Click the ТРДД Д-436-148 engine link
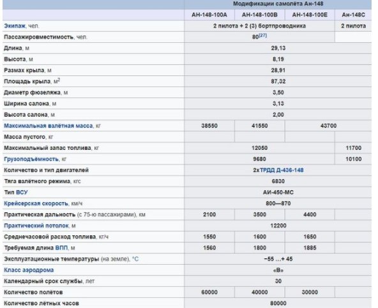Screen dimensions: 378x308 click(282, 170)
